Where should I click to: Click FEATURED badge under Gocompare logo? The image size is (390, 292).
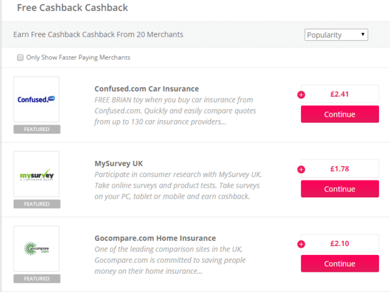point(36,278)
